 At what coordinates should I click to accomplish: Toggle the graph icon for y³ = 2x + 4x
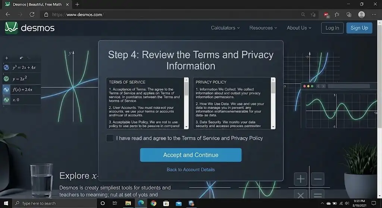click(6, 67)
